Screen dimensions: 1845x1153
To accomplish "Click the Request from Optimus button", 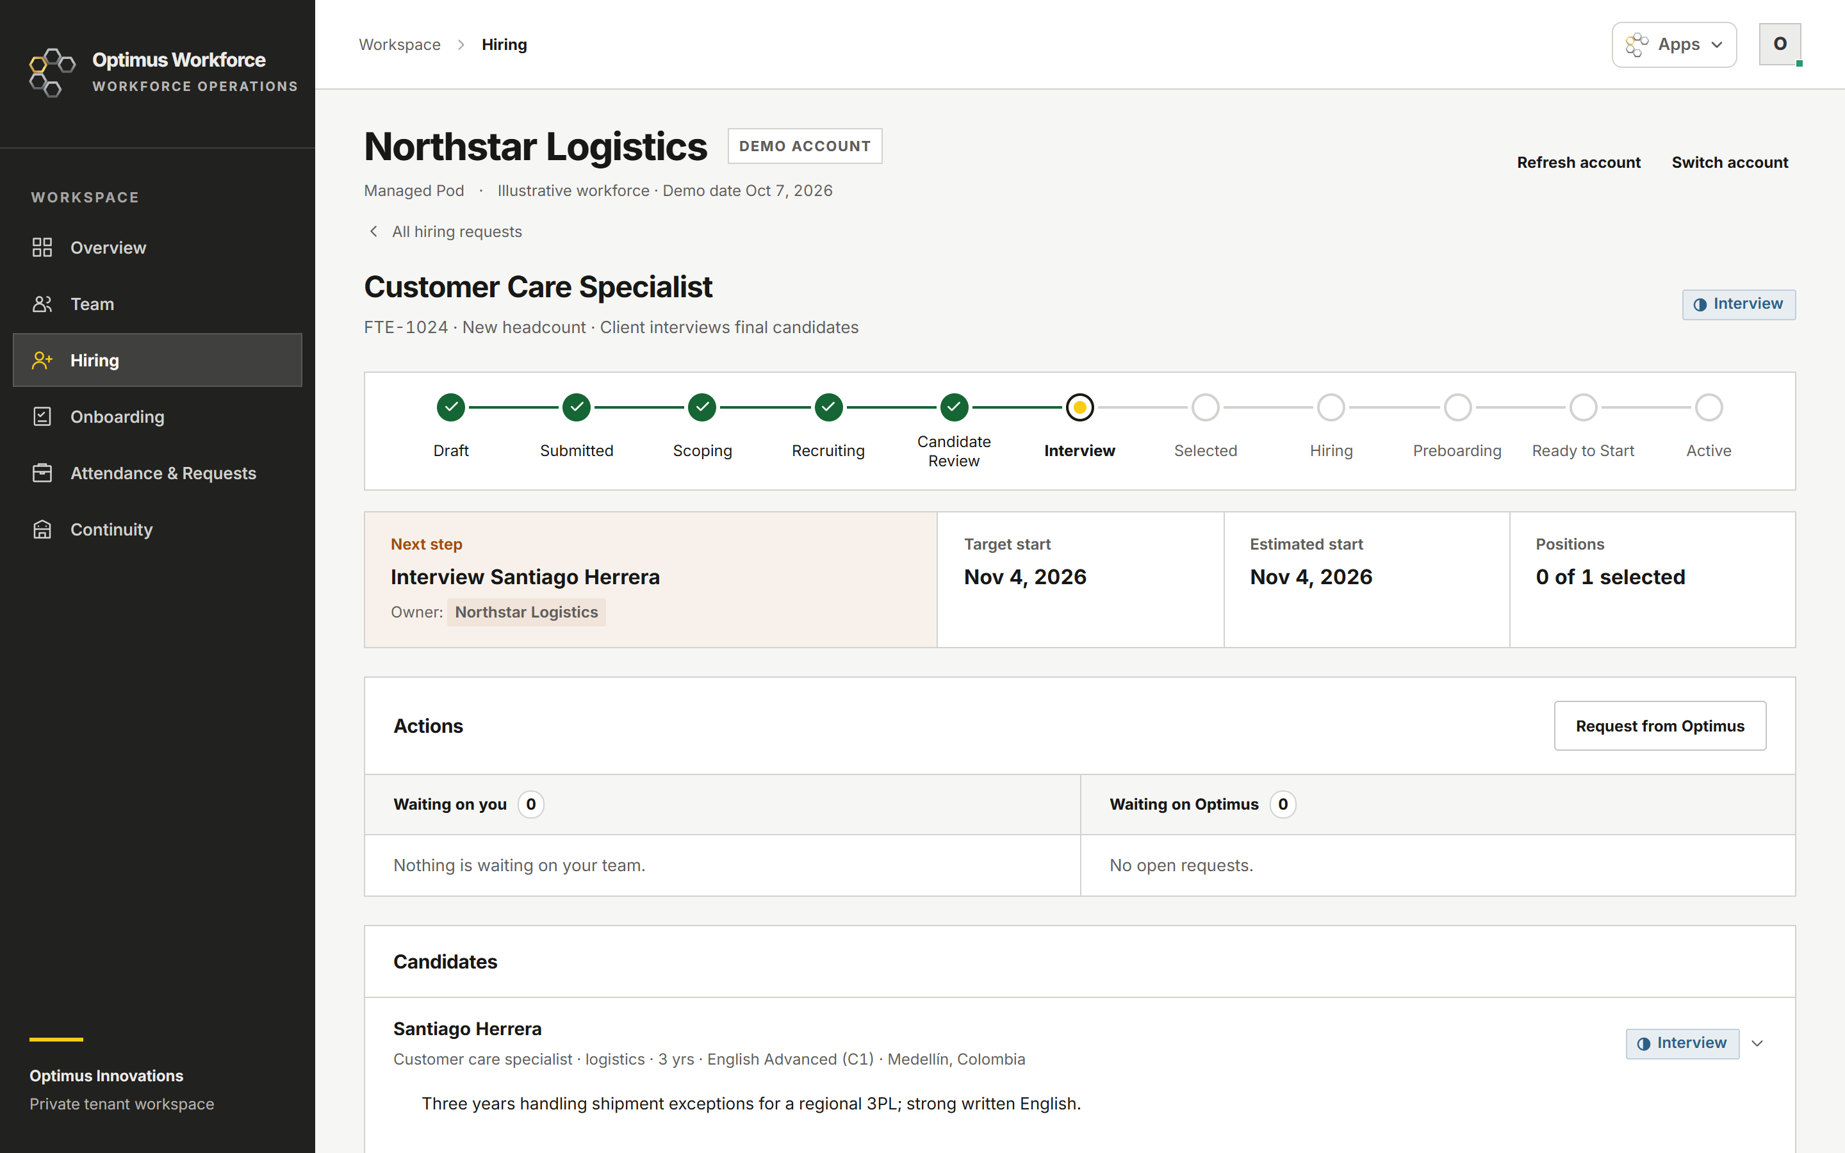I will click(x=1660, y=726).
